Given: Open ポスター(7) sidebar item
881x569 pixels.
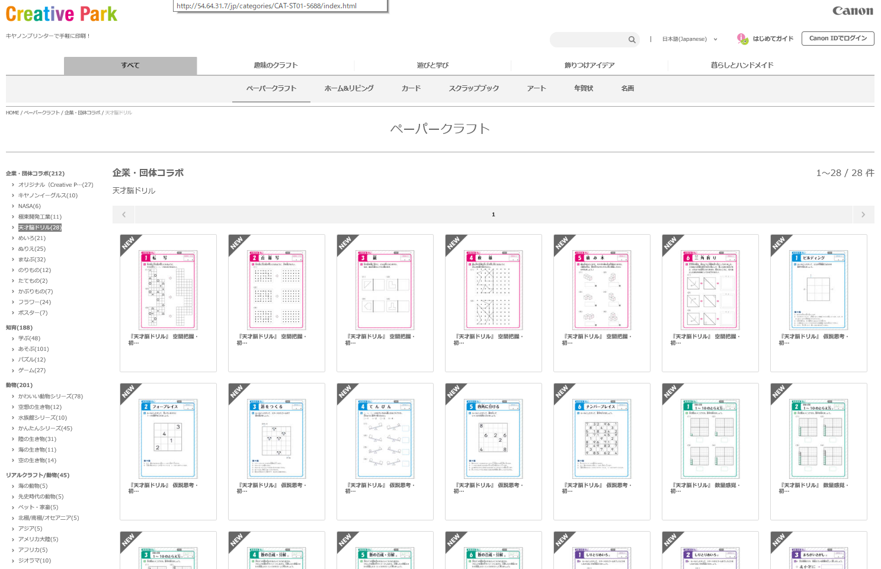Looking at the screenshot, I should click(33, 313).
